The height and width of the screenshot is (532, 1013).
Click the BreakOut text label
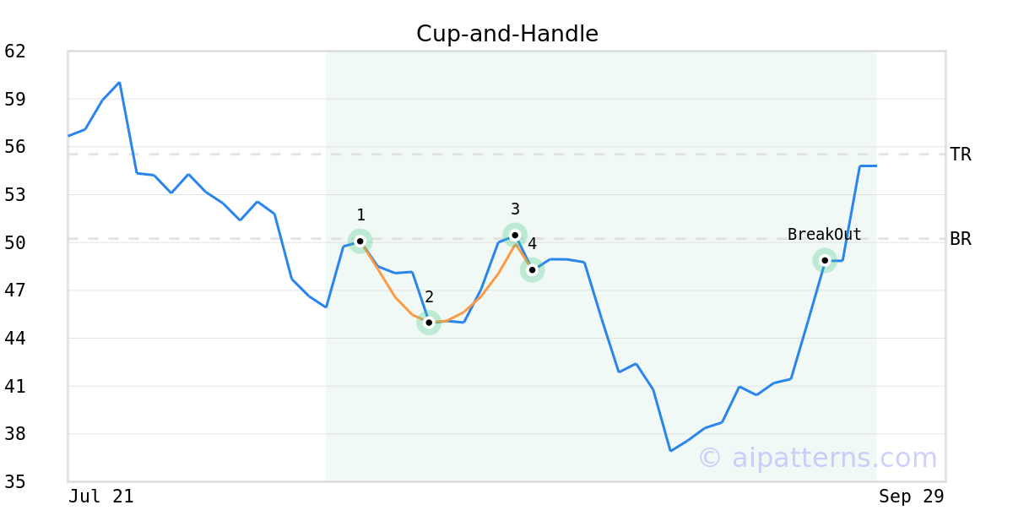point(825,235)
